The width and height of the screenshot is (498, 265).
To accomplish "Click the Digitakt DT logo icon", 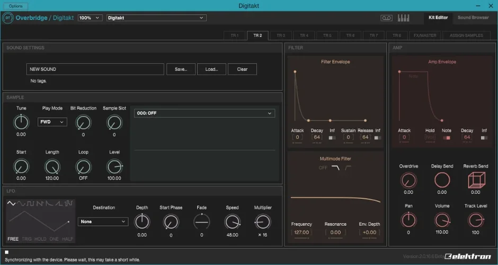I will click(7, 18).
